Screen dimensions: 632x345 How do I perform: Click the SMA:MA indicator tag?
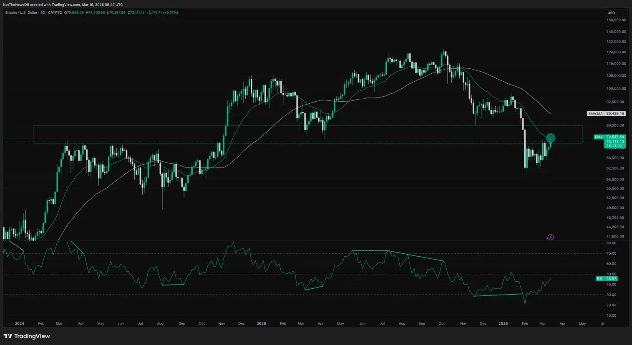point(595,113)
